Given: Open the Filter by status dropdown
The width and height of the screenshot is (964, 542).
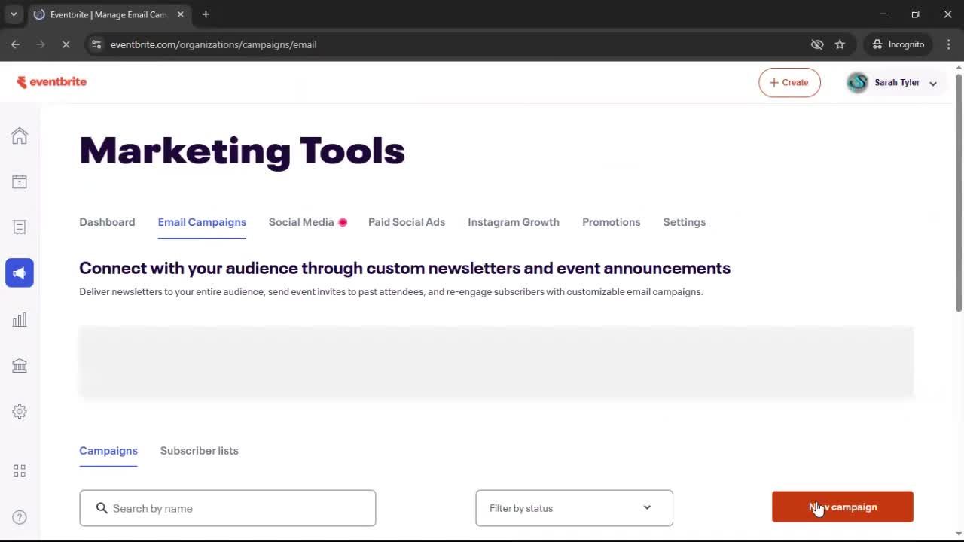Looking at the screenshot, I should [x=574, y=508].
